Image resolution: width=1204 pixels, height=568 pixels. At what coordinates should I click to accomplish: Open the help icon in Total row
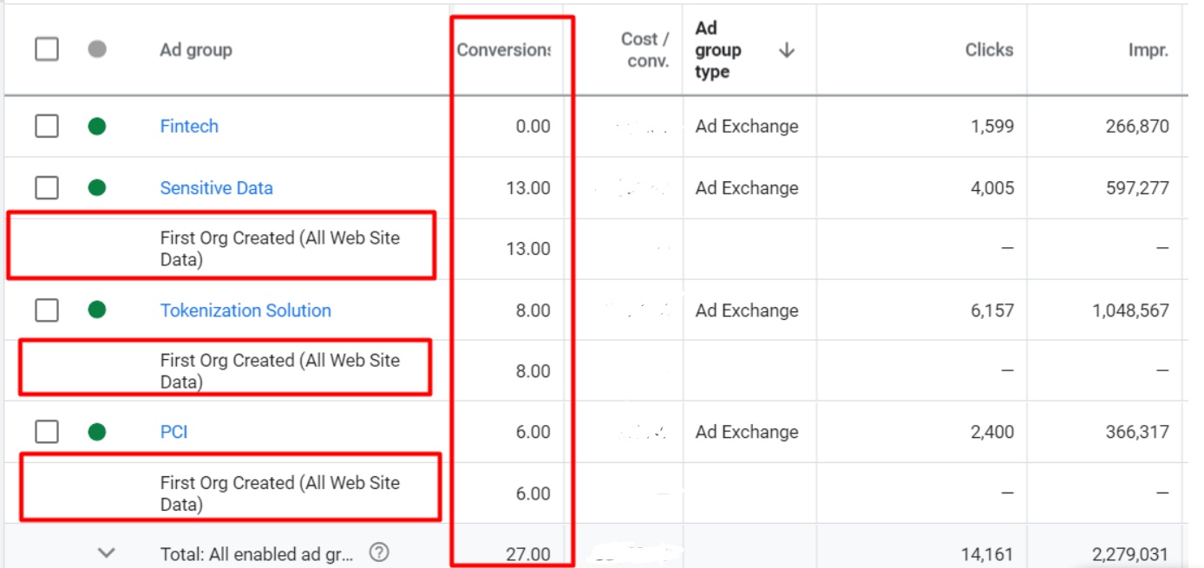tap(378, 552)
